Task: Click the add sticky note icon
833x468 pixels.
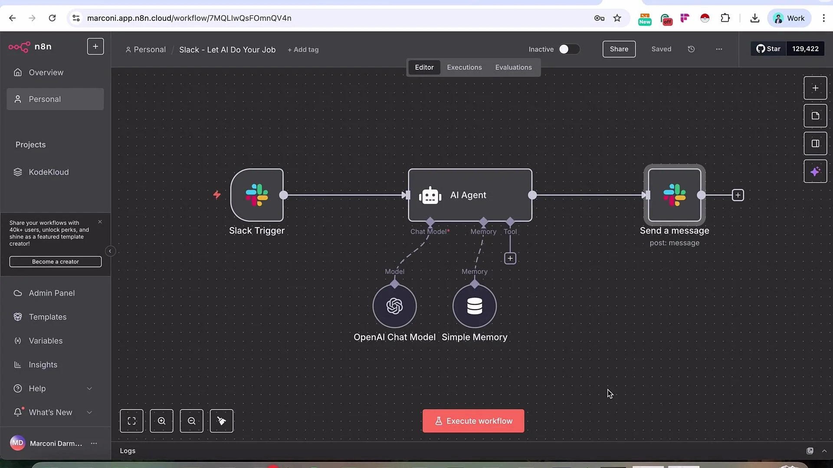Action: tap(815, 116)
